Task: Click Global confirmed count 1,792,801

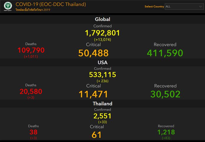Action: click(102, 33)
